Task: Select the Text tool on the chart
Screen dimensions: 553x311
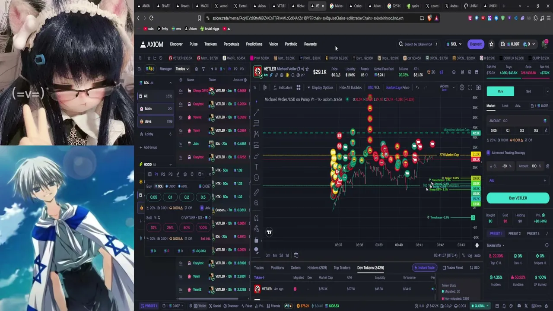Action: pyautogui.click(x=256, y=167)
